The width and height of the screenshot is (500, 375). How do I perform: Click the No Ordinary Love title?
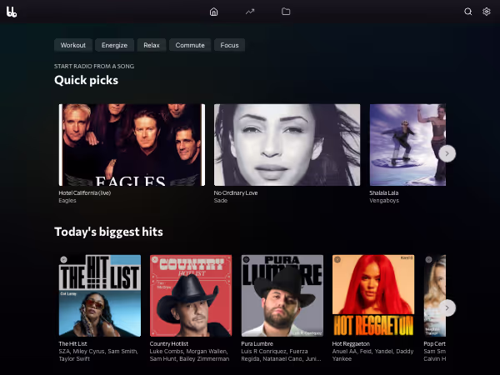click(236, 193)
